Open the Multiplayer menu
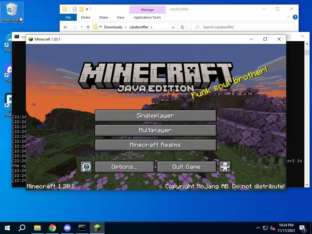The image size is (312, 234). [x=156, y=130]
